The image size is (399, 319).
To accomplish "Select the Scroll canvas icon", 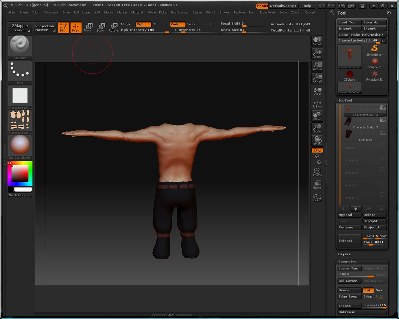I will [317, 41].
